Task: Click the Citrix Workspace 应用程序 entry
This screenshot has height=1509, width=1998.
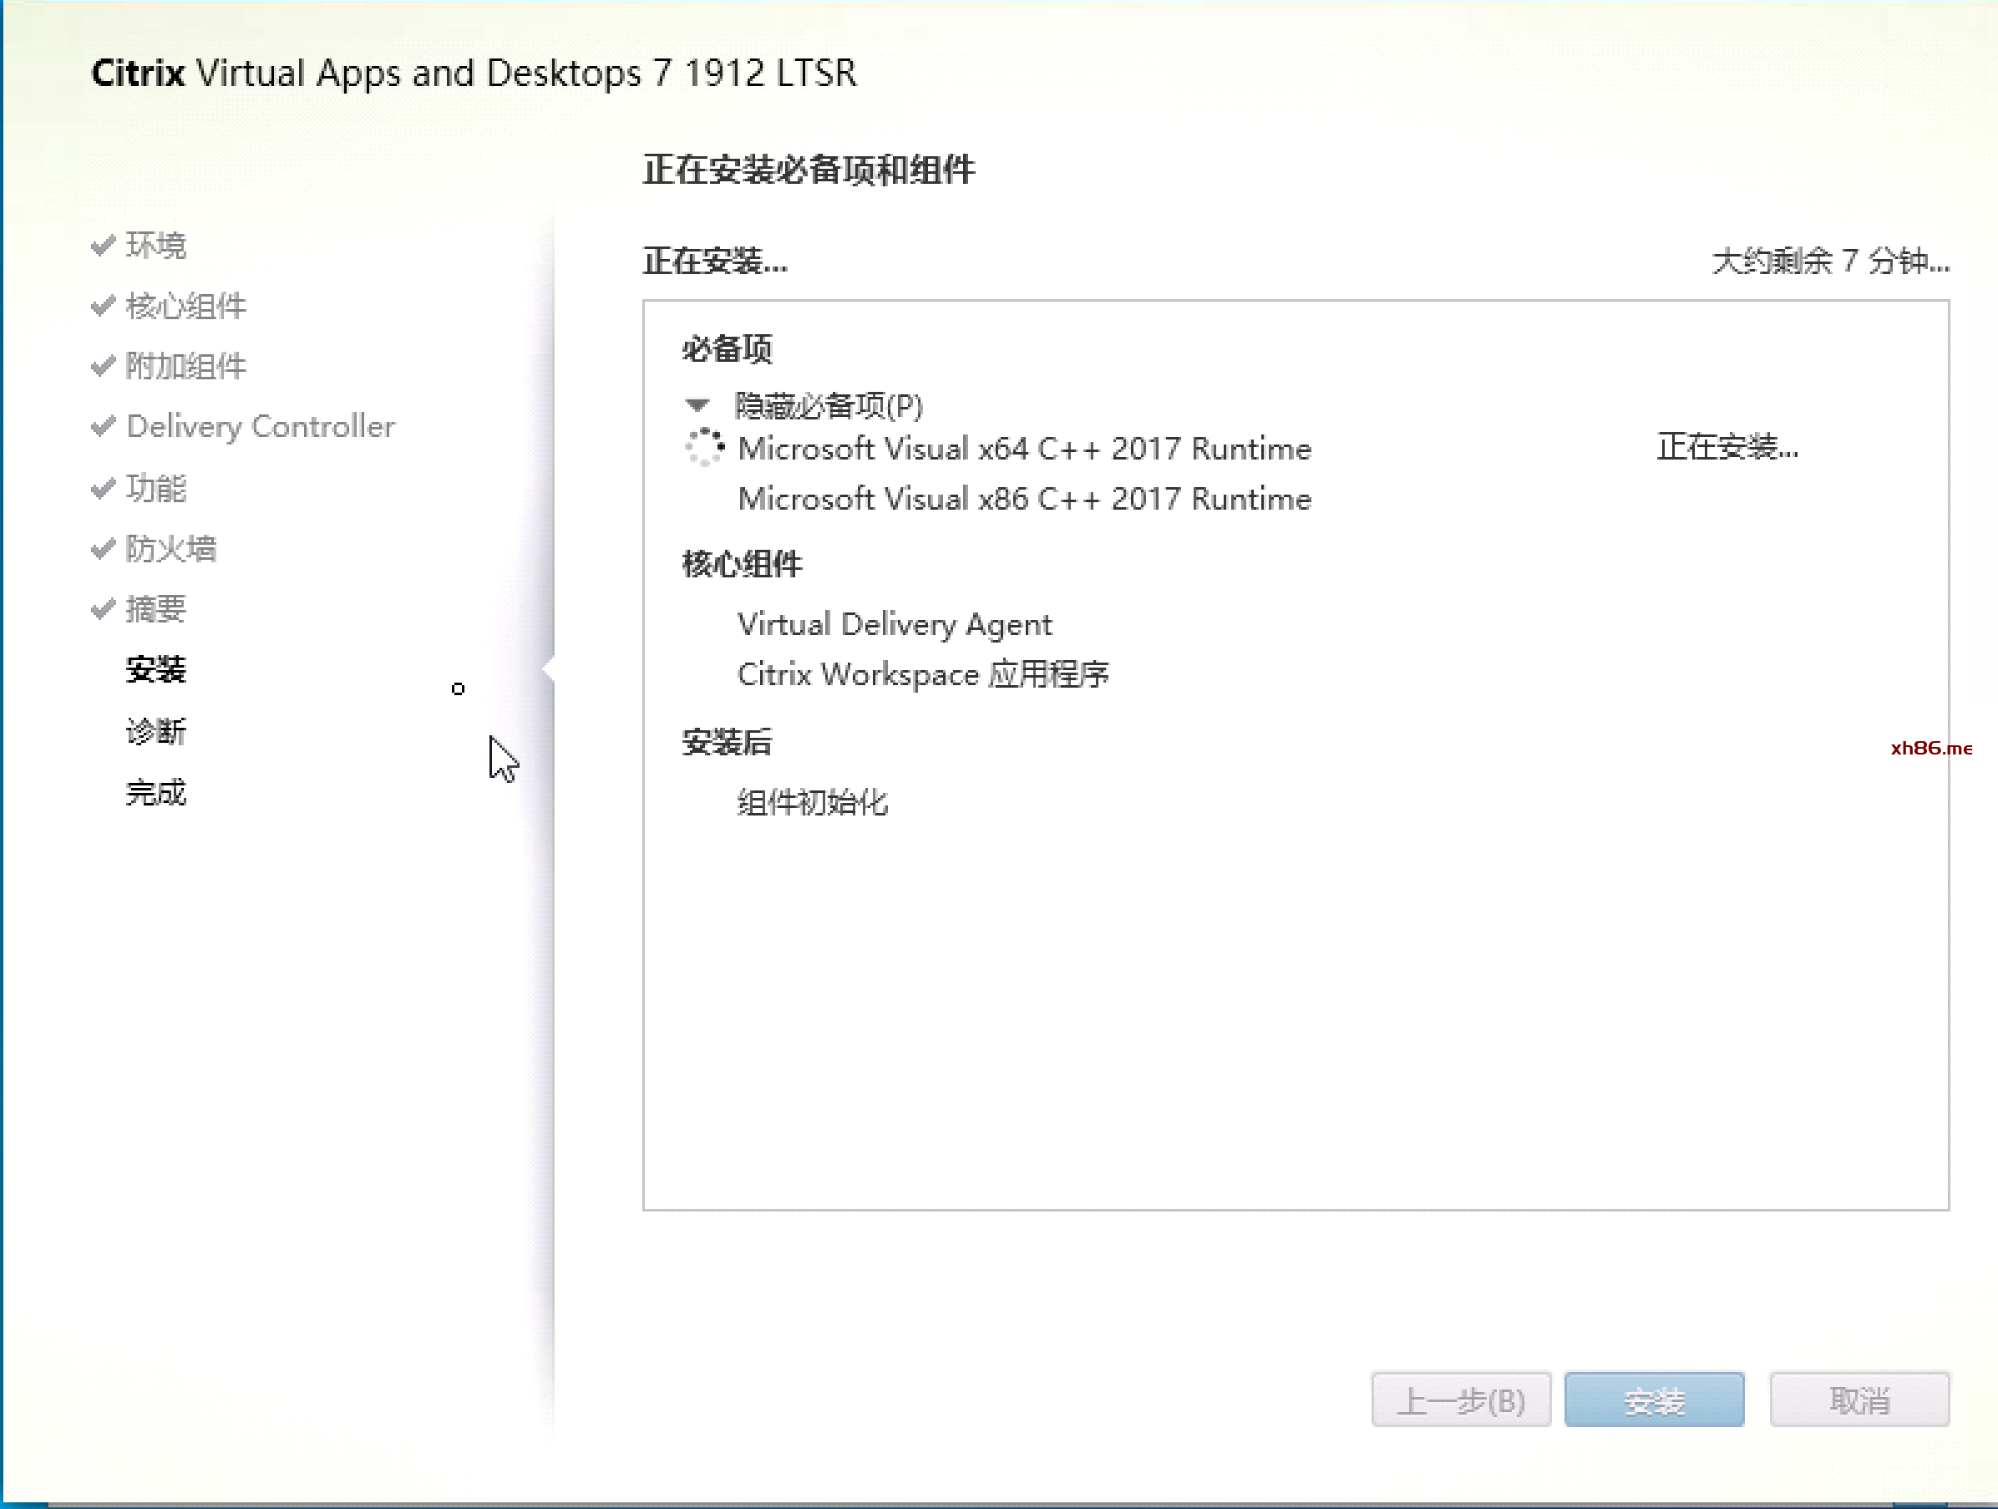Action: pos(922,674)
